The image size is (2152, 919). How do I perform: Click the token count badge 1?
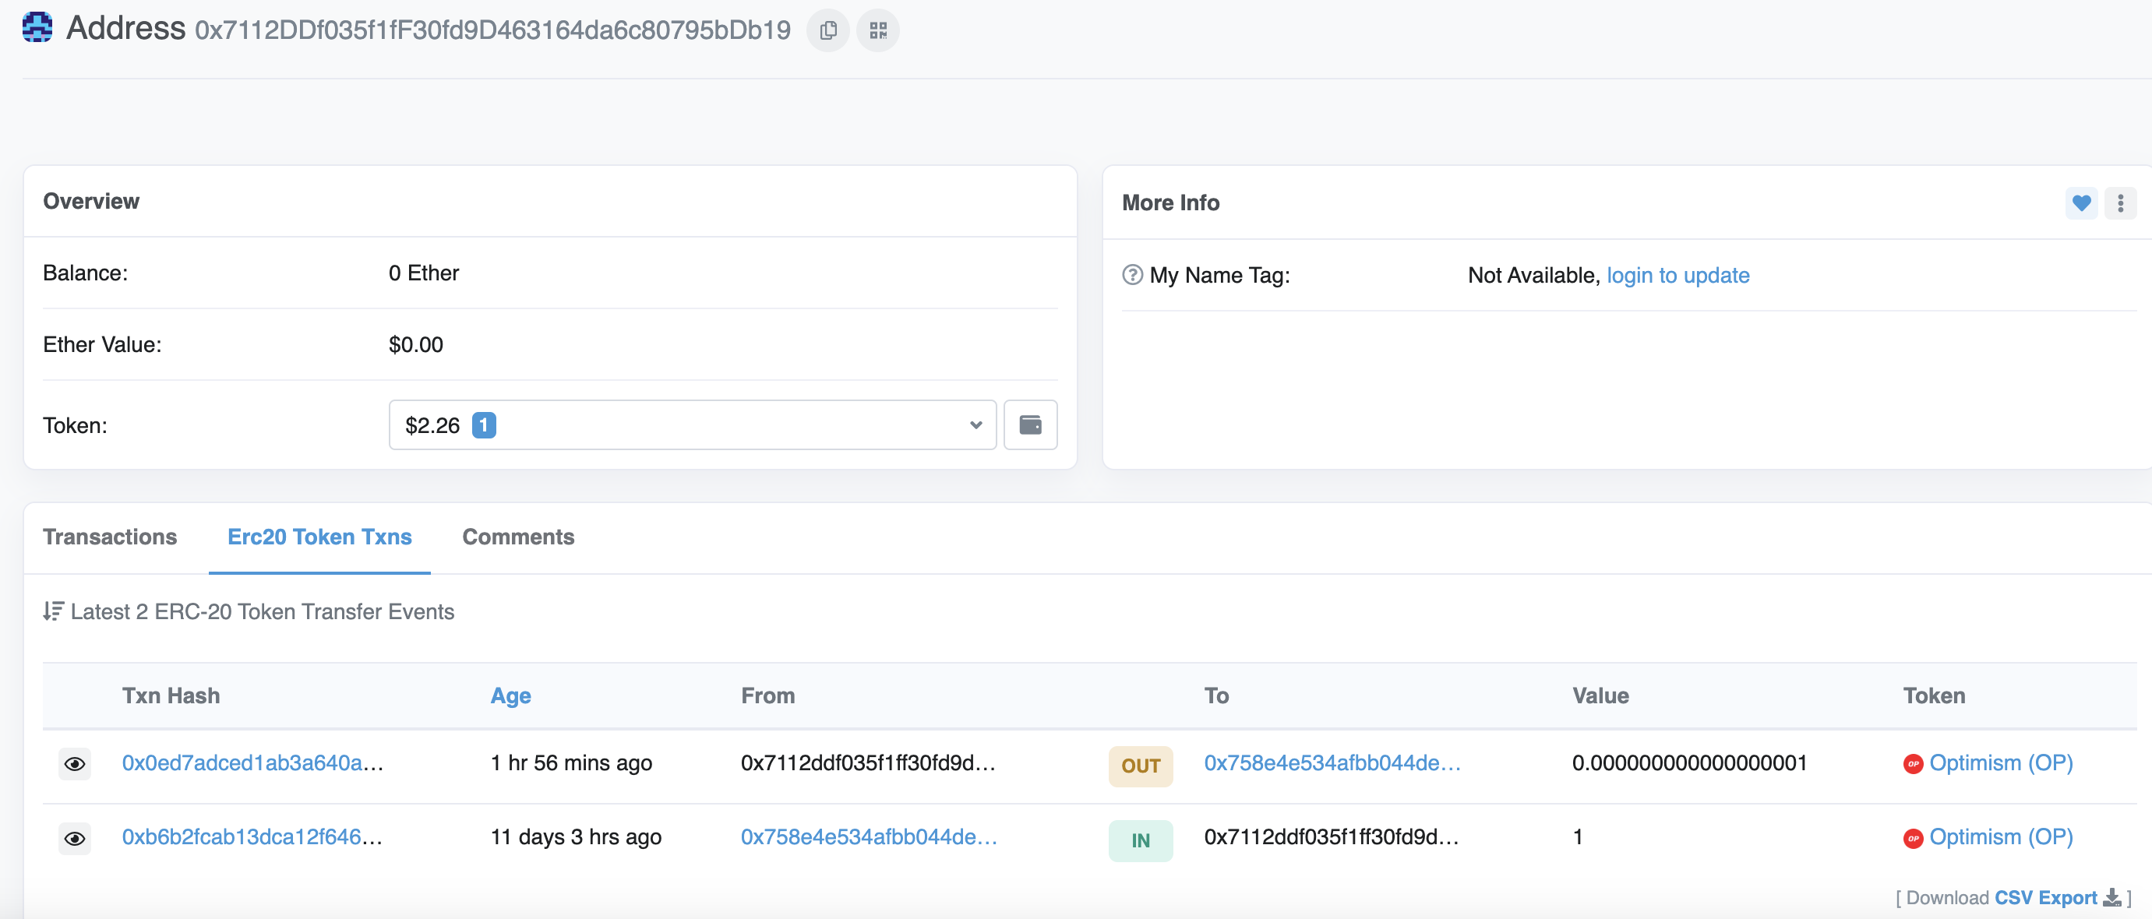(484, 425)
